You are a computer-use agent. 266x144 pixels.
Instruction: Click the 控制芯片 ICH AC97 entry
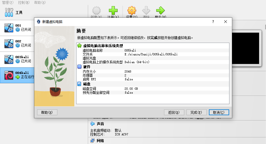click(x=109, y=134)
